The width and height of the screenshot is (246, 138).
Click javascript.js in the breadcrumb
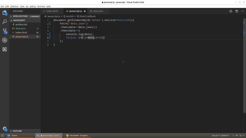tap(54, 16)
